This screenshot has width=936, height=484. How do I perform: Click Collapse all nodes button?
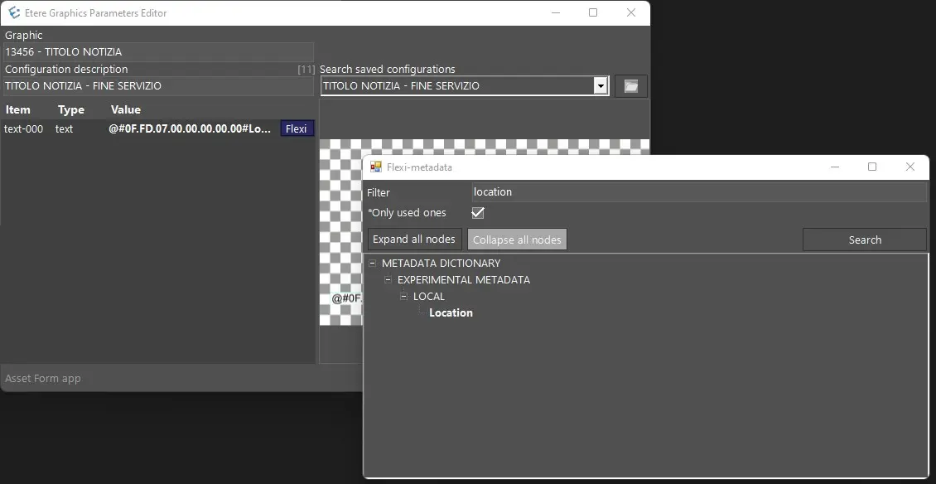click(x=517, y=240)
